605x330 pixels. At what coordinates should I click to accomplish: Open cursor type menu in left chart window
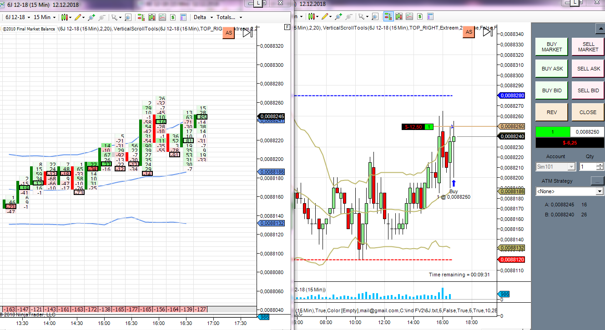pos(116,17)
